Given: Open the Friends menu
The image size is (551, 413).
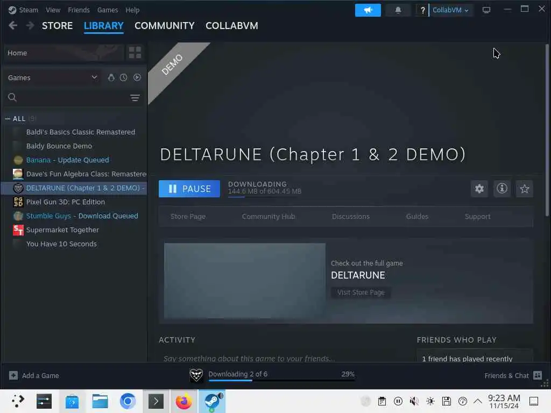Looking at the screenshot, I should pos(79,10).
